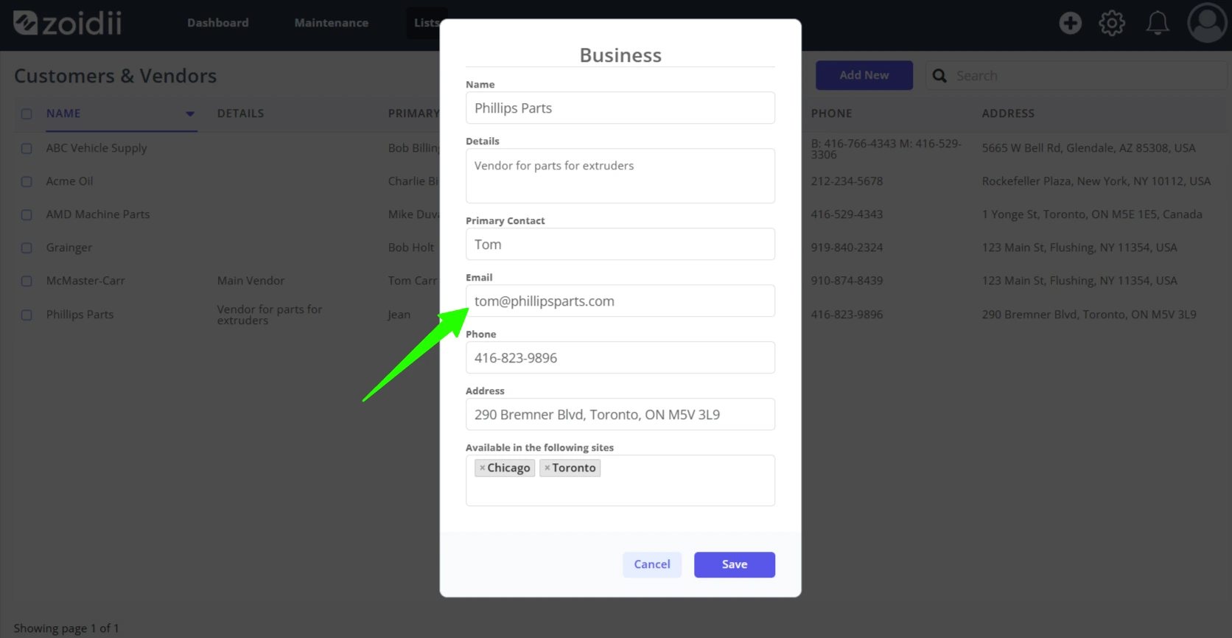Click the search magnifier icon
This screenshot has height=638, width=1232.
coord(939,76)
